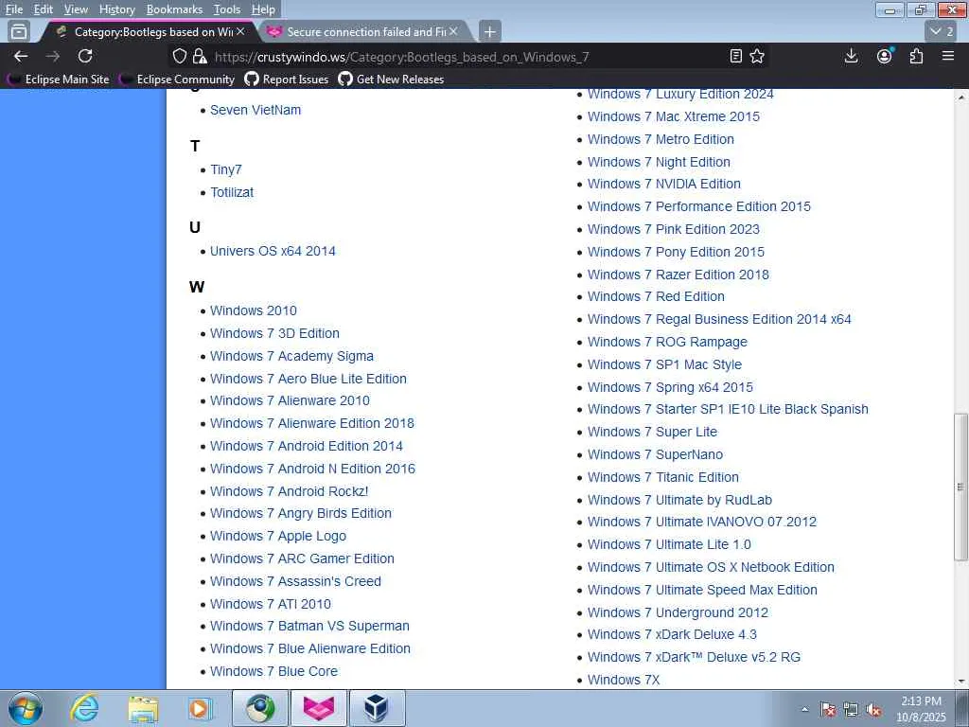The image size is (969, 727).
Task: Close the Secure connection failed tab
Action: coord(453,31)
